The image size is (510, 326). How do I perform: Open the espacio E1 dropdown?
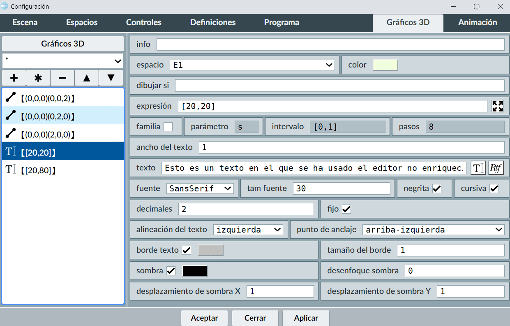pyautogui.click(x=252, y=65)
